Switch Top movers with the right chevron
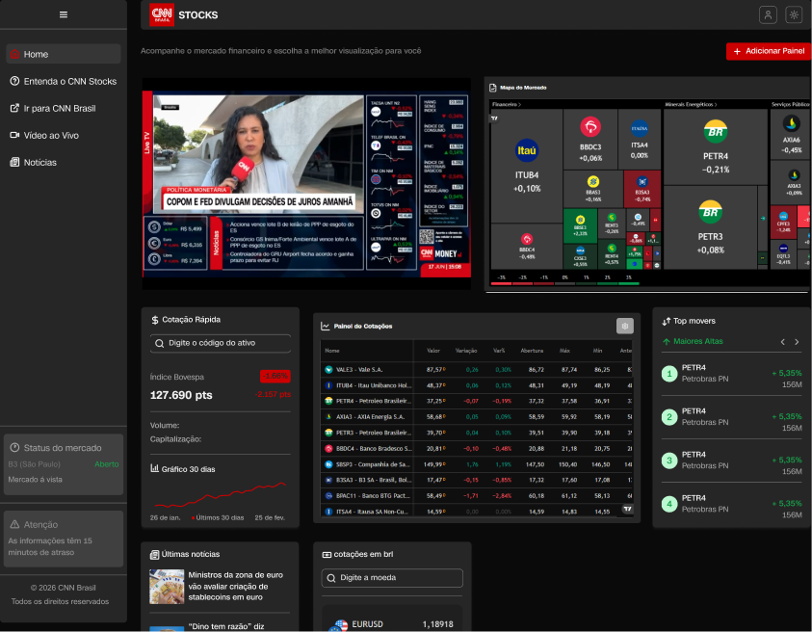The width and height of the screenshot is (812, 632). 797,341
